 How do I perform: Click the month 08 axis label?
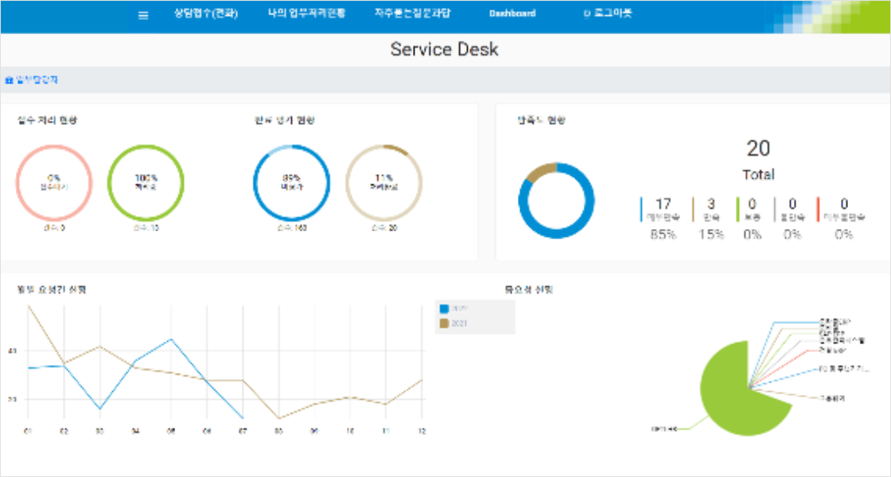(278, 432)
